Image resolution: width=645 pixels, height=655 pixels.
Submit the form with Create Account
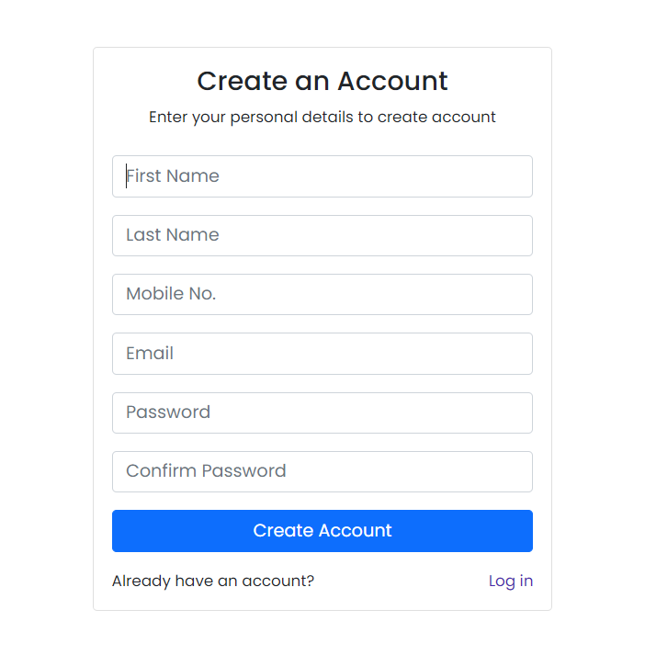(x=322, y=531)
